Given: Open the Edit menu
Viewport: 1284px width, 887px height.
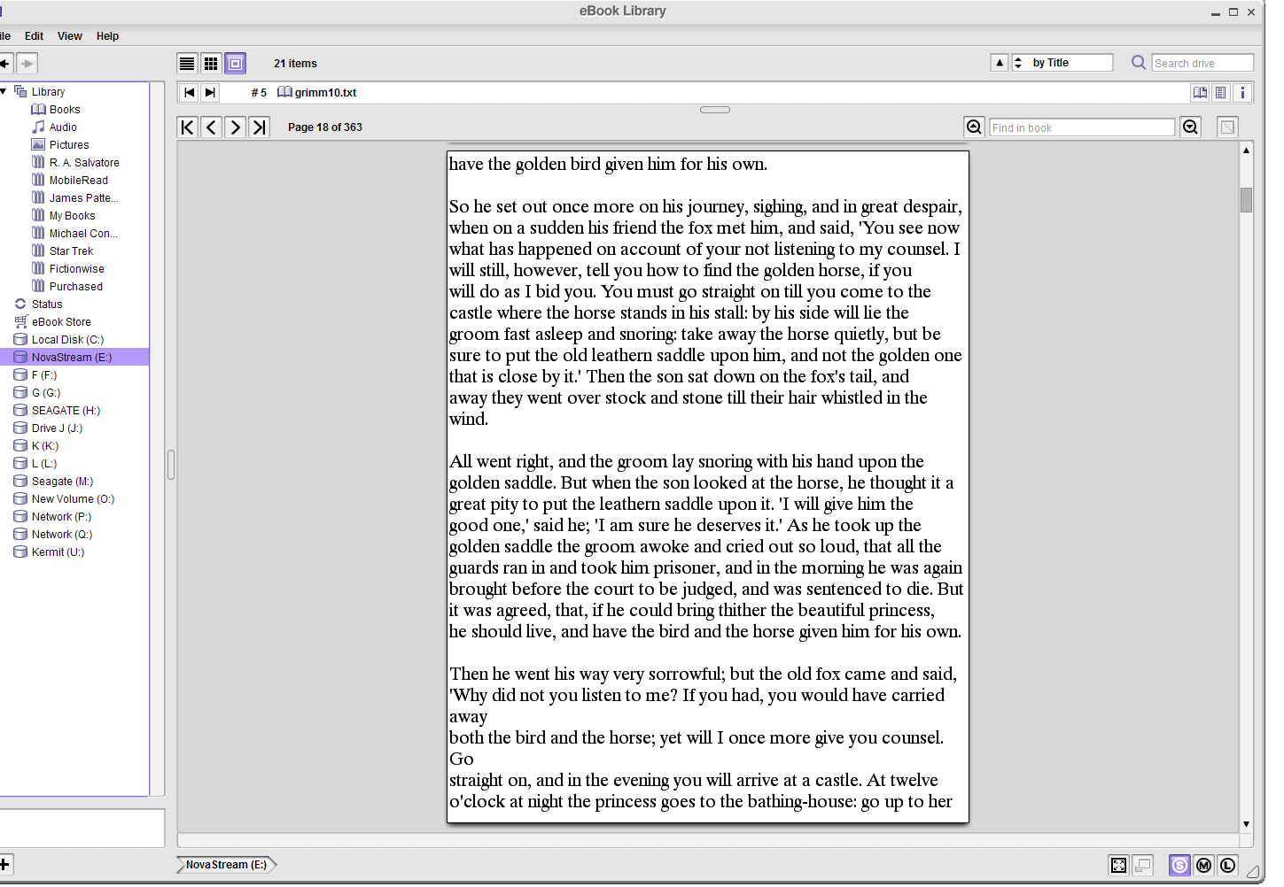Looking at the screenshot, I should (x=35, y=36).
